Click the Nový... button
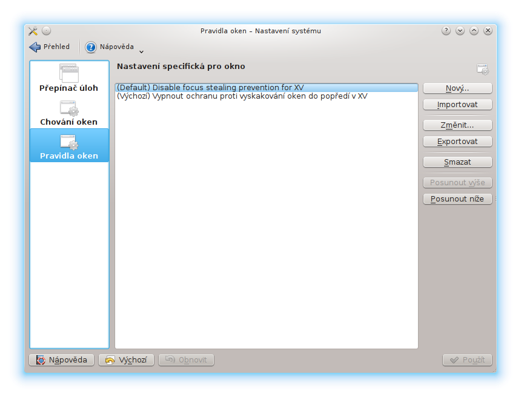 [x=457, y=88]
